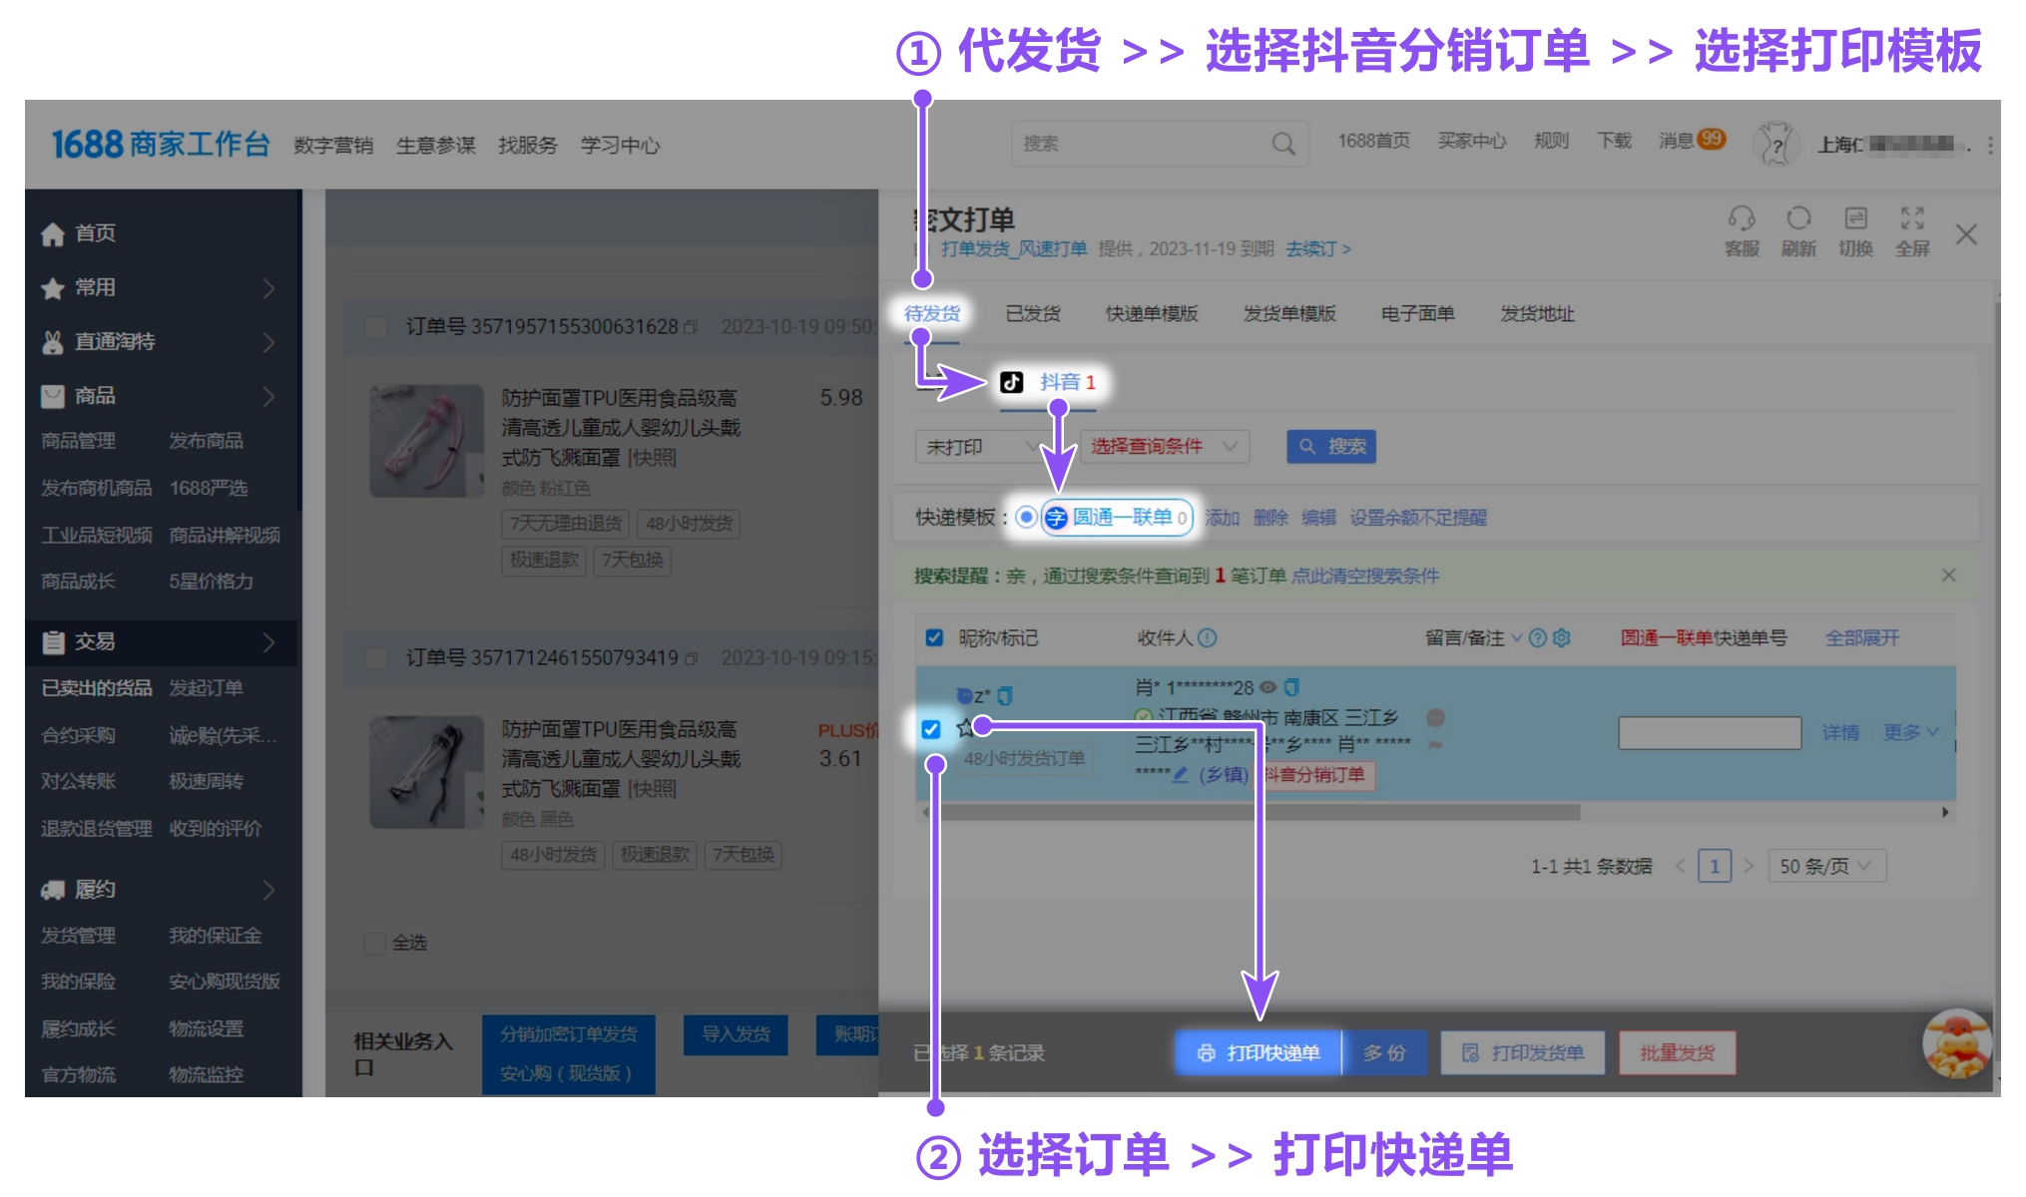Open the 选择查询条件 dropdown
Screen dimensions: 2026x1197
click(1164, 447)
